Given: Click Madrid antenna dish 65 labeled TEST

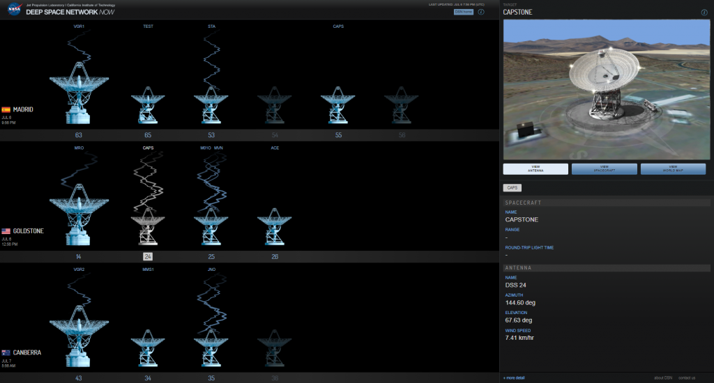Looking at the screenshot, I should tap(148, 106).
